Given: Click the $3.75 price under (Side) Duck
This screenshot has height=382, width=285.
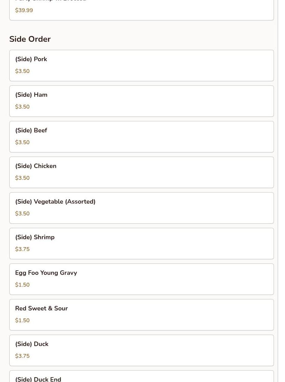Looking at the screenshot, I should click(22, 356).
